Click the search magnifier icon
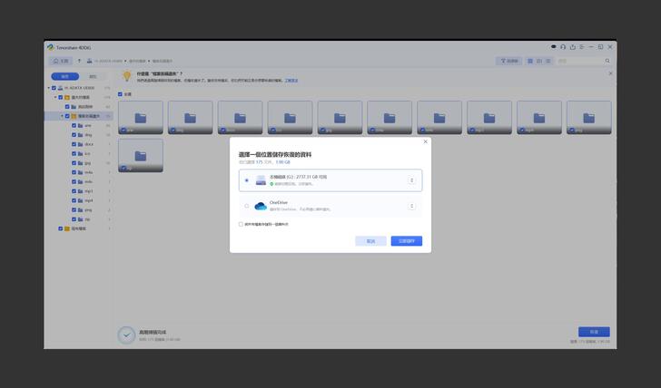661x388 pixels. click(607, 61)
